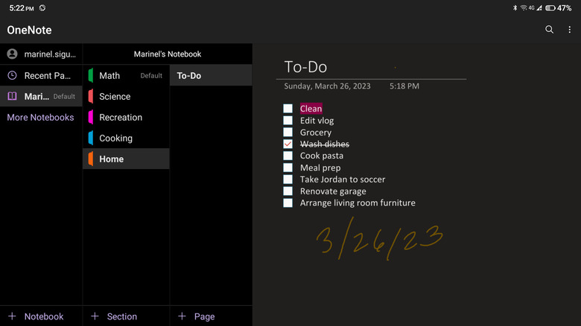Check the Clean task checkbox

(288, 109)
